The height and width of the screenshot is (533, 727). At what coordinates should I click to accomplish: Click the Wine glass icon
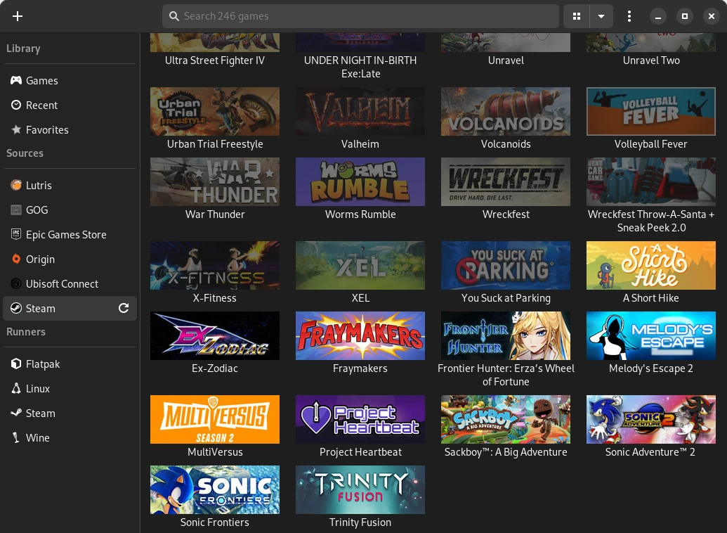16,438
